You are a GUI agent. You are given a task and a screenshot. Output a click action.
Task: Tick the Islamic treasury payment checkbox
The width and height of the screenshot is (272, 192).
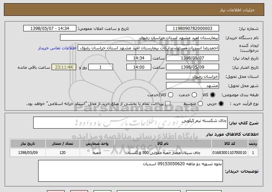tap(167, 104)
